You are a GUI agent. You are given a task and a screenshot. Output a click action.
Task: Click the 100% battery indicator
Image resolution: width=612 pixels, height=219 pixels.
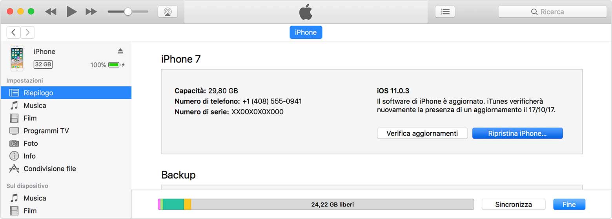pyautogui.click(x=107, y=65)
